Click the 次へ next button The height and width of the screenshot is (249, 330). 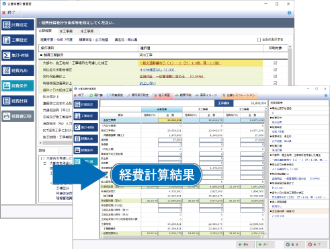point(265,244)
